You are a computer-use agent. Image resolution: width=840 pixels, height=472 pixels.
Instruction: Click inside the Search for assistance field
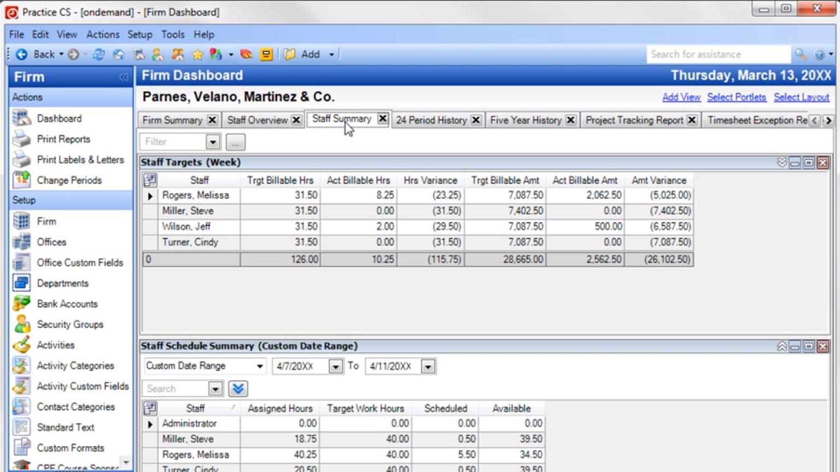point(716,54)
